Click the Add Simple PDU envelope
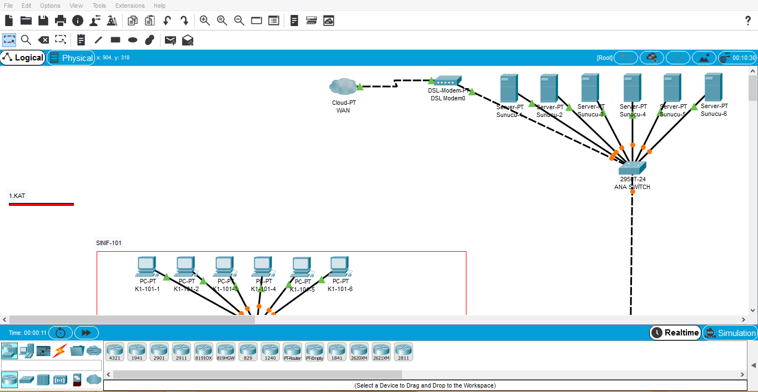 170,40
